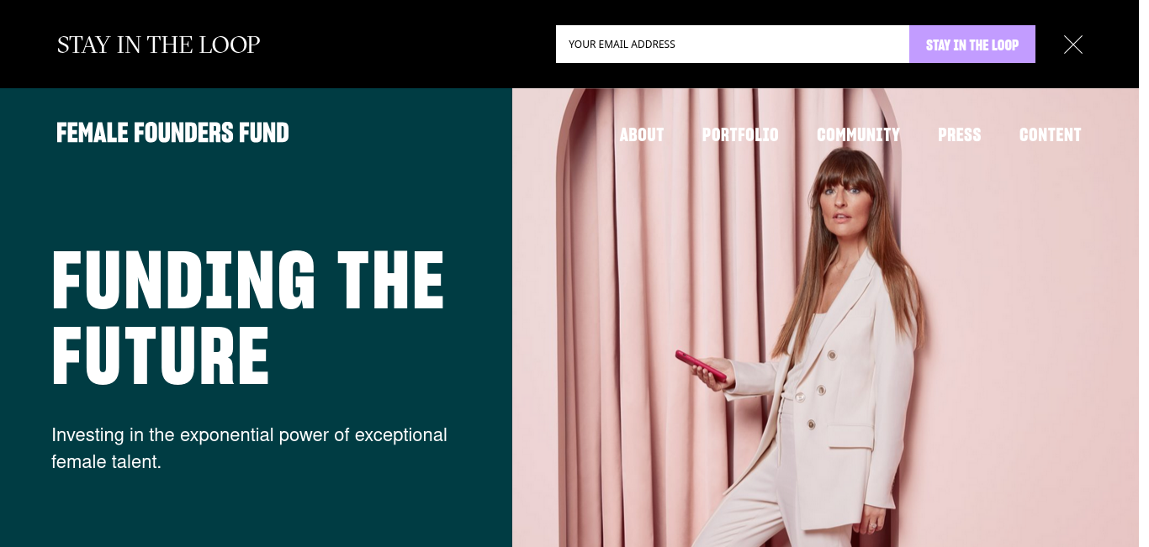Click the word 'FUTURE' in the headline

(161, 357)
